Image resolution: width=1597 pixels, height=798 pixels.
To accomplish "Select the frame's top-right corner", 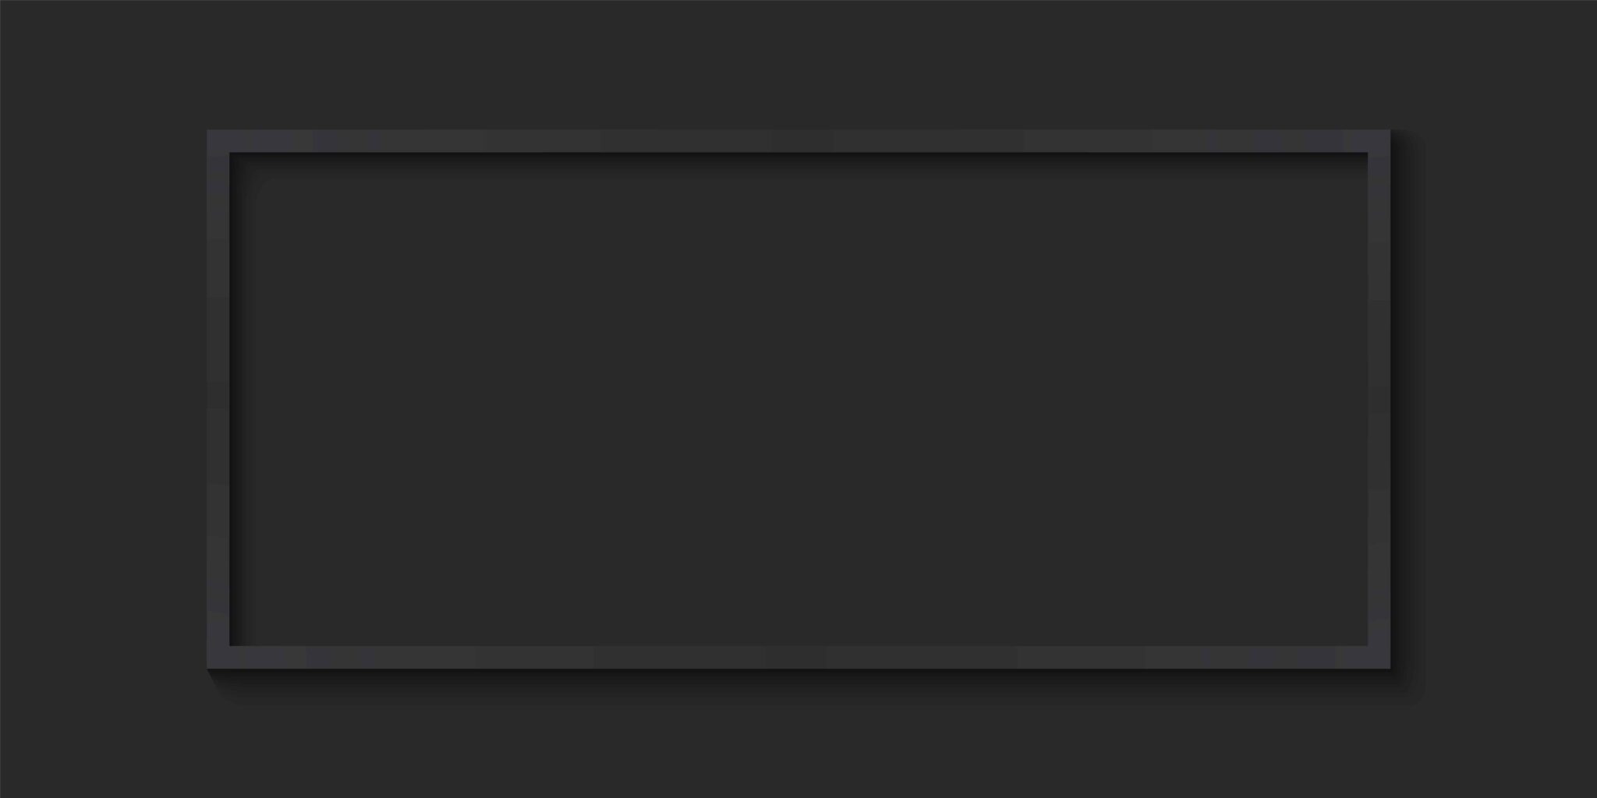I will click(1379, 141).
